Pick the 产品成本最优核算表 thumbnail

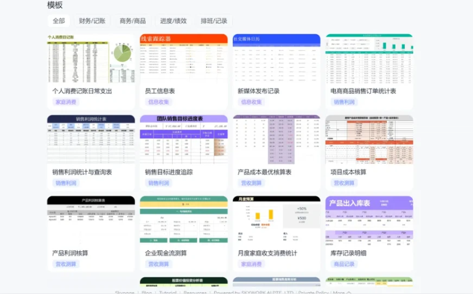[x=276, y=139]
